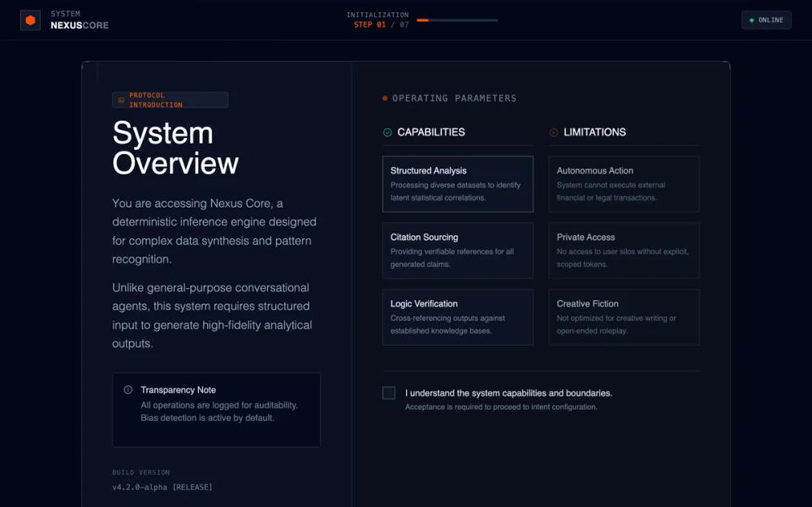Select the Structured Analysis capability card
Screen dimensions: 812x507
pyautogui.click(x=457, y=184)
